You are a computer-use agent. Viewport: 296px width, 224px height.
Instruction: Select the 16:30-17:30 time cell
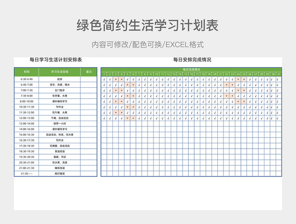pos(26,140)
